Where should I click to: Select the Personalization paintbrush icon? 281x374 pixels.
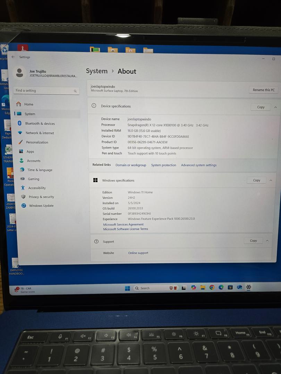(x=20, y=142)
